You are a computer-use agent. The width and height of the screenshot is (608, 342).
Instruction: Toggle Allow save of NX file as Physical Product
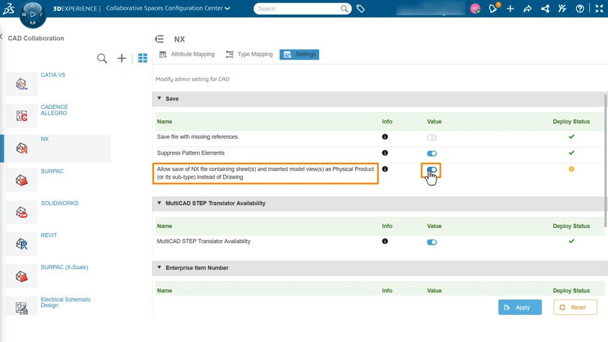pyautogui.click(x=431, y=170)
